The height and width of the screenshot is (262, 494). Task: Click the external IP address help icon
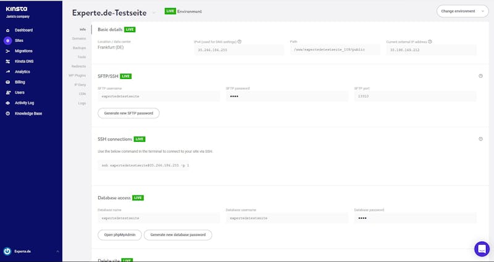click(430, 41)
